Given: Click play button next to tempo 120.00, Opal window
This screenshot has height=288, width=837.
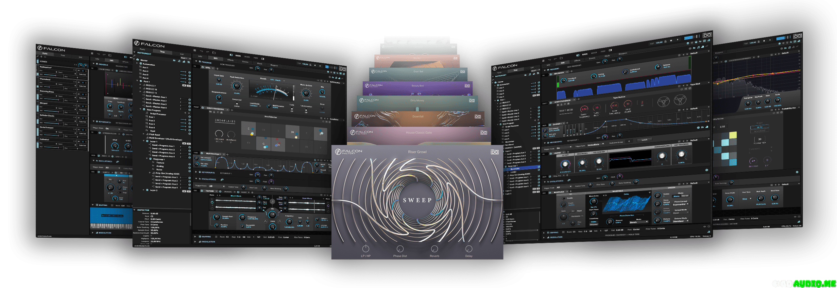Looking at the screenshot, I should (x=320, y=66).
